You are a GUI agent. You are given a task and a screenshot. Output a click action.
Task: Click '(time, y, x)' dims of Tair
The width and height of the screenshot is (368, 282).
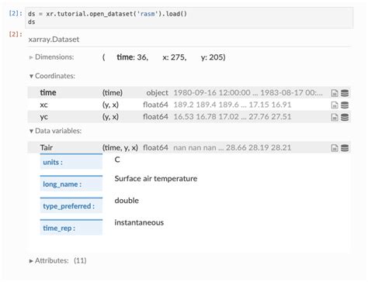click(120, 147)
